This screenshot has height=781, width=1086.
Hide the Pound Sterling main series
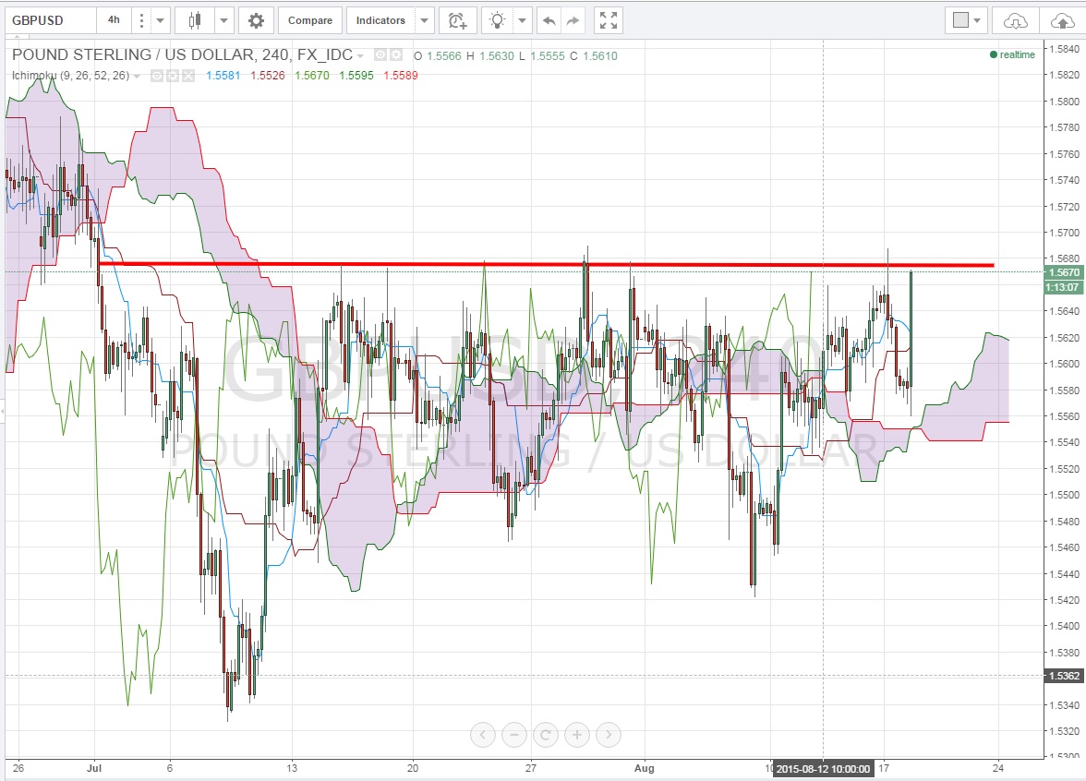coord(380,55)
